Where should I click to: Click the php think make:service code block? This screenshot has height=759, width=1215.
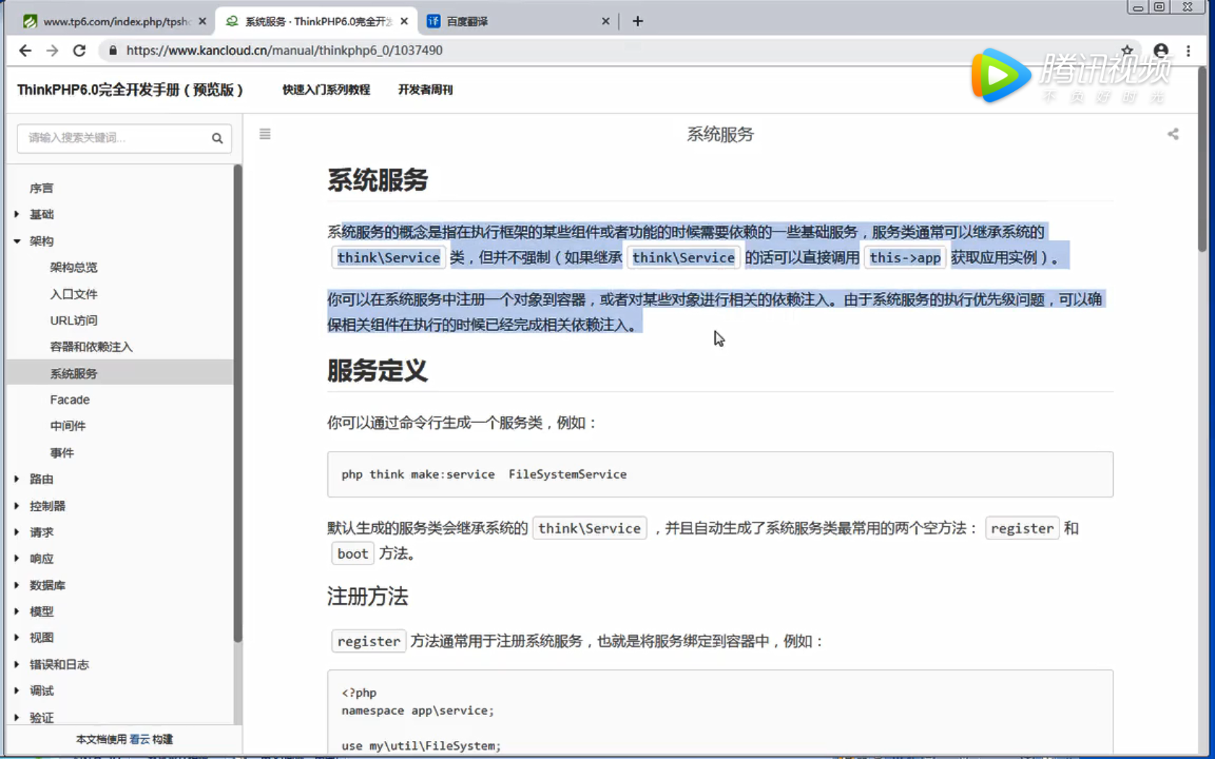pyautogui.click(x=720, y=474)
